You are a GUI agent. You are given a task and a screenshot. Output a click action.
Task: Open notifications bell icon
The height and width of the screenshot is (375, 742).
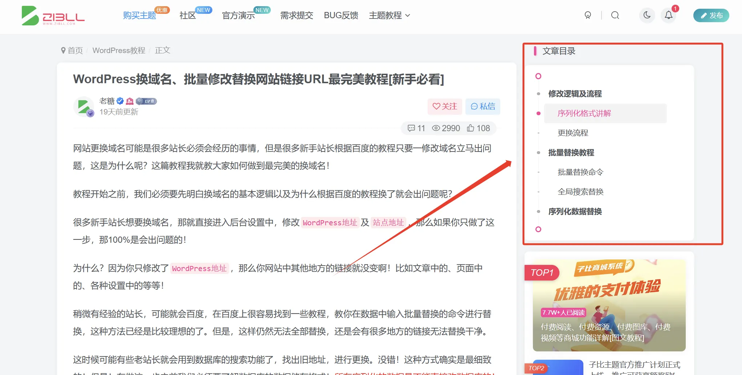coord(669,15)
